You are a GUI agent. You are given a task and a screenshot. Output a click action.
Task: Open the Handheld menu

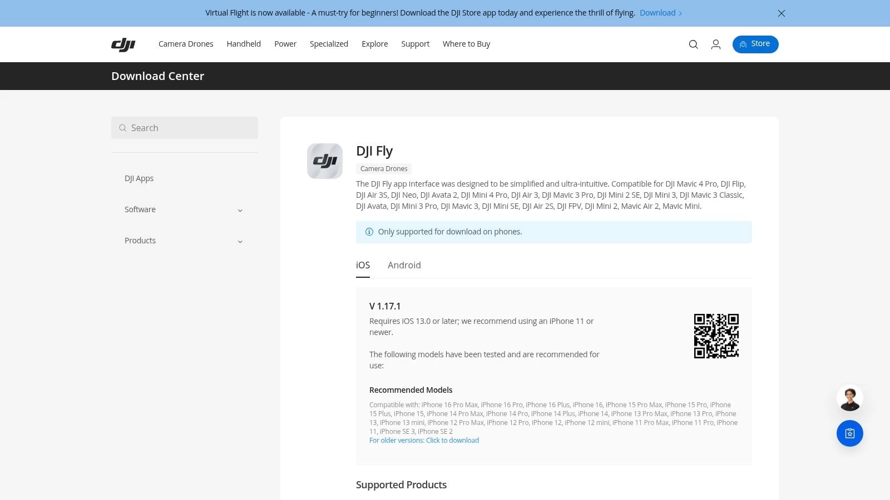[244, 44]
